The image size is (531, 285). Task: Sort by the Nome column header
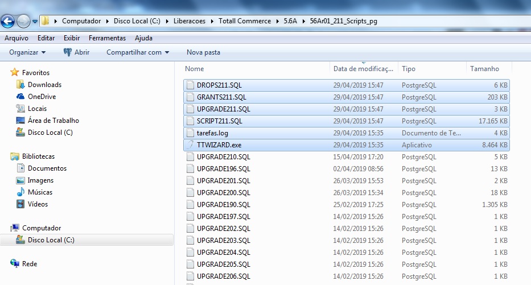pyautogui.click(x=195, y=69)
